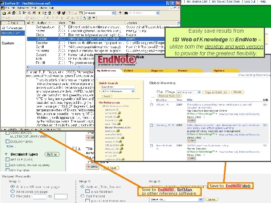Open the font name dropdown in the formatting toolbar
The image size is (271, 203).
pos(24,18)
